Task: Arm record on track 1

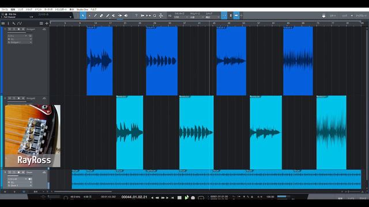Action: click(18, 29)
